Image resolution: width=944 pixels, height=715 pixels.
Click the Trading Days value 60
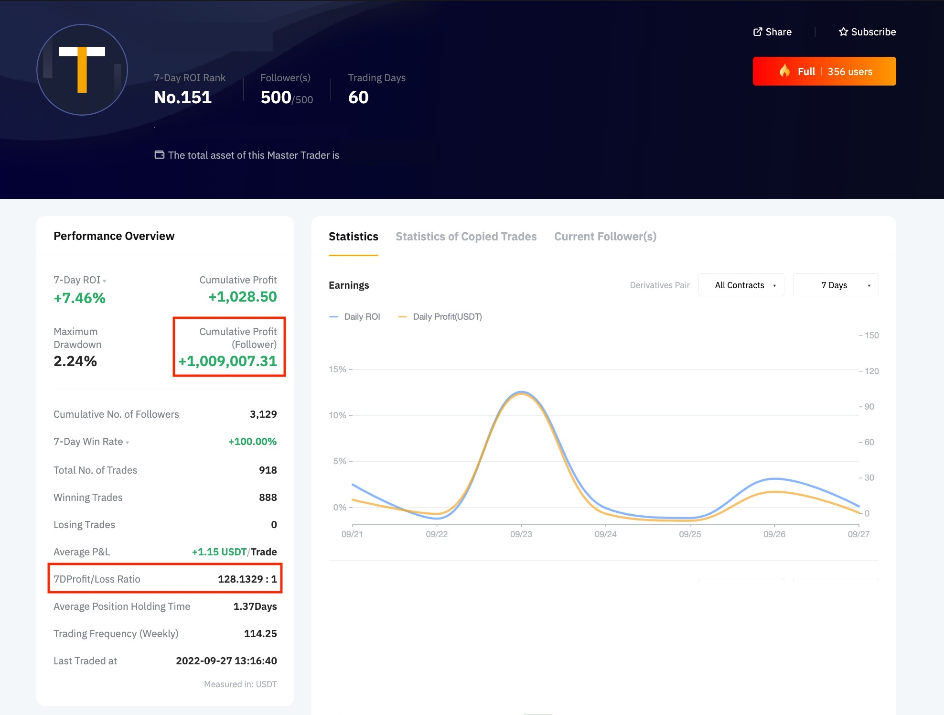[358, 97]
